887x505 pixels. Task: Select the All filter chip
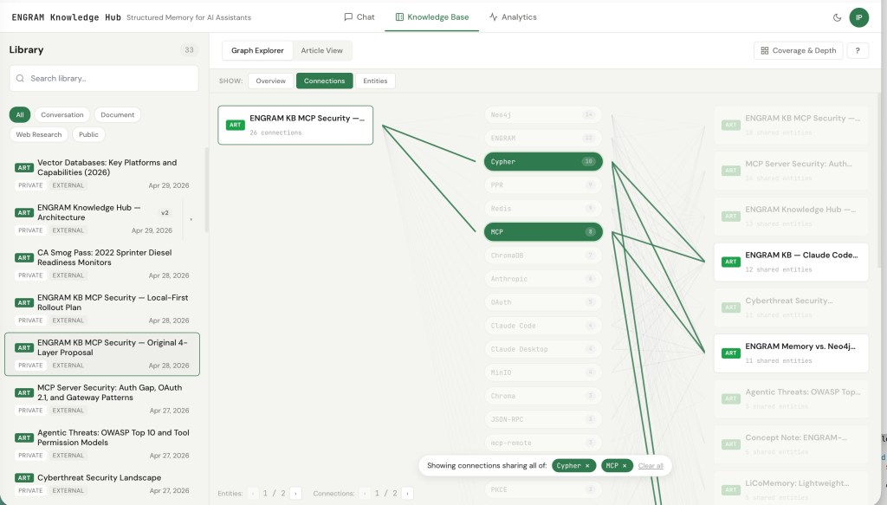[x=20, y=115]
